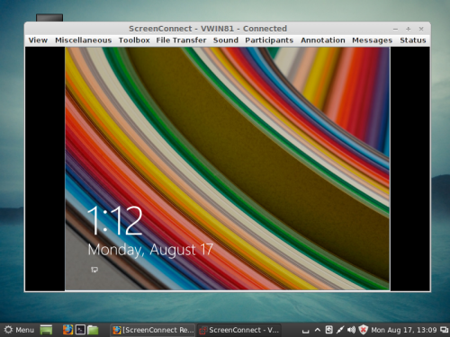Click the volume speaker tray icon
Image resolution: width=450 pixels, height=337 pixels.
tap(351, 330)
